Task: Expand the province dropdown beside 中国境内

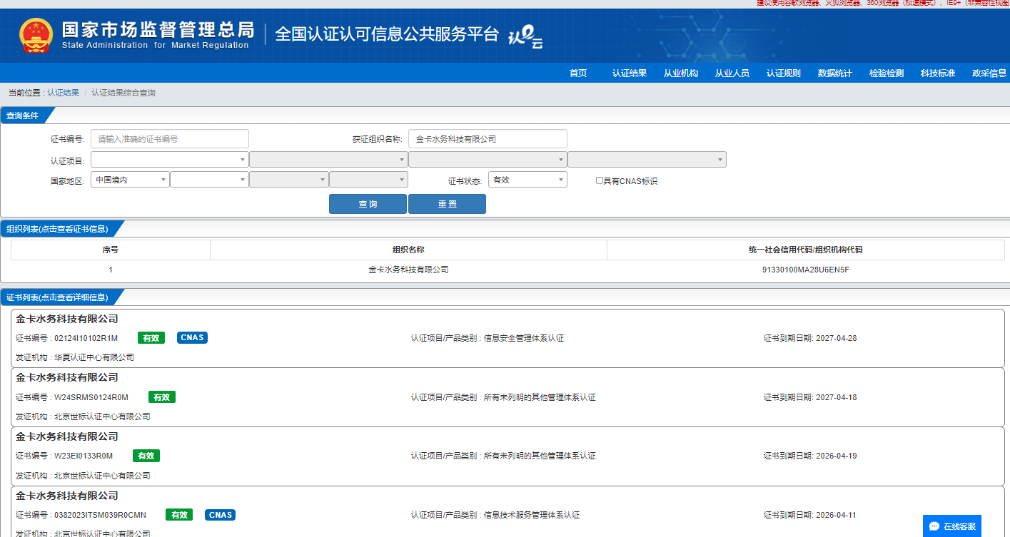Action: click(209, 180)
